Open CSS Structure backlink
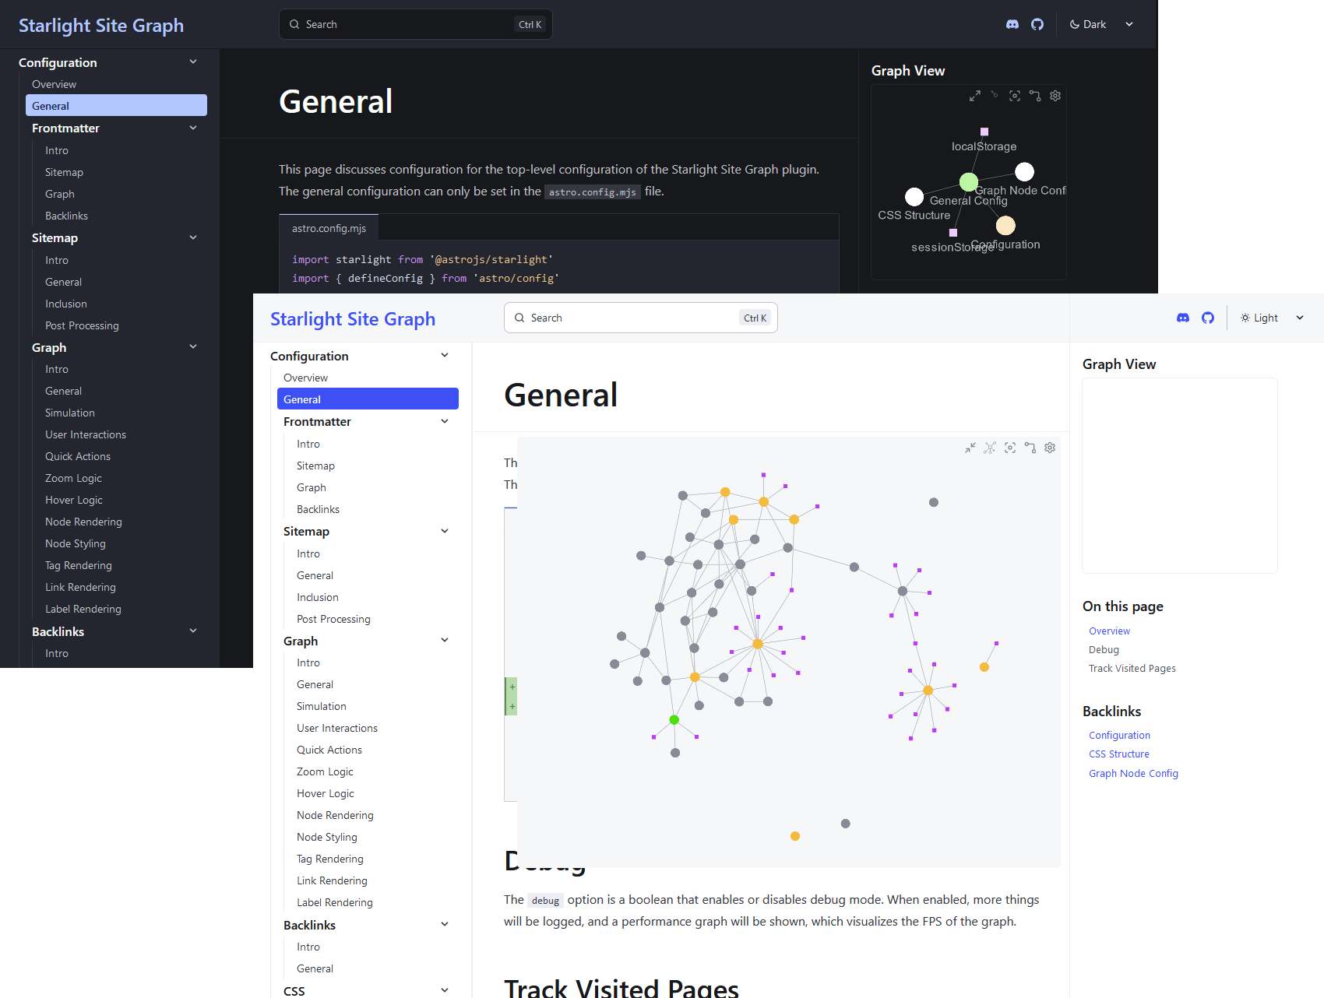This screenshot has width=1324, height=998. pyautogui.click(x=1119, y=754)
